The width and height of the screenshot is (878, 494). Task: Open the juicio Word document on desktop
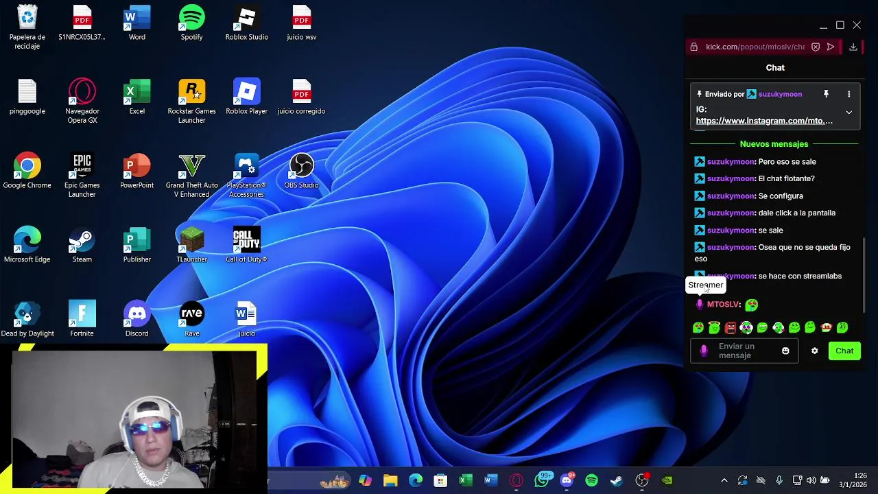point(247,320)
